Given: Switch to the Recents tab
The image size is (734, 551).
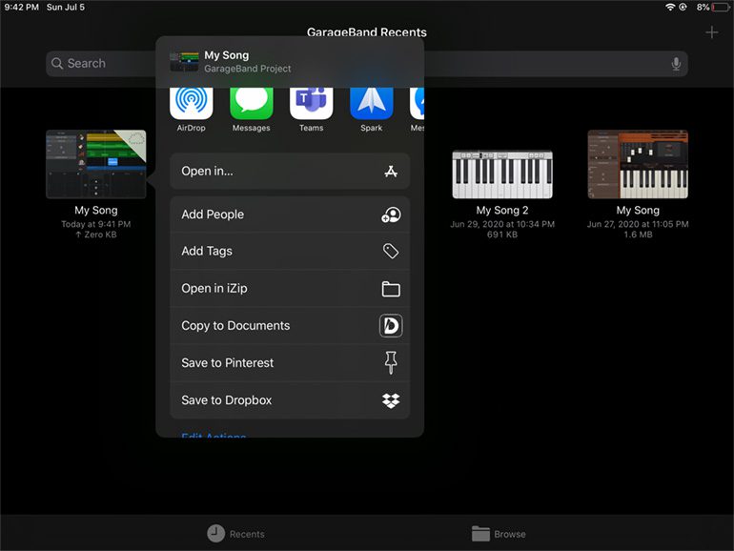Looking at the screenshot, I should click(236, 534).
